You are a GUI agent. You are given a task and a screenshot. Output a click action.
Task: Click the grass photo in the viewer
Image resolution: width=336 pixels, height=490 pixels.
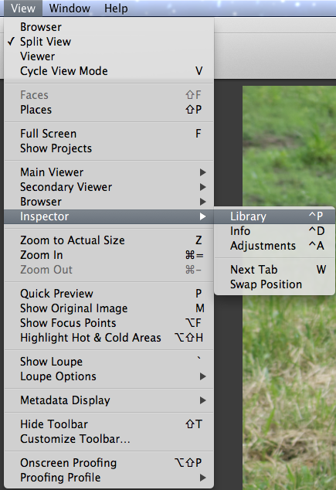289,390
